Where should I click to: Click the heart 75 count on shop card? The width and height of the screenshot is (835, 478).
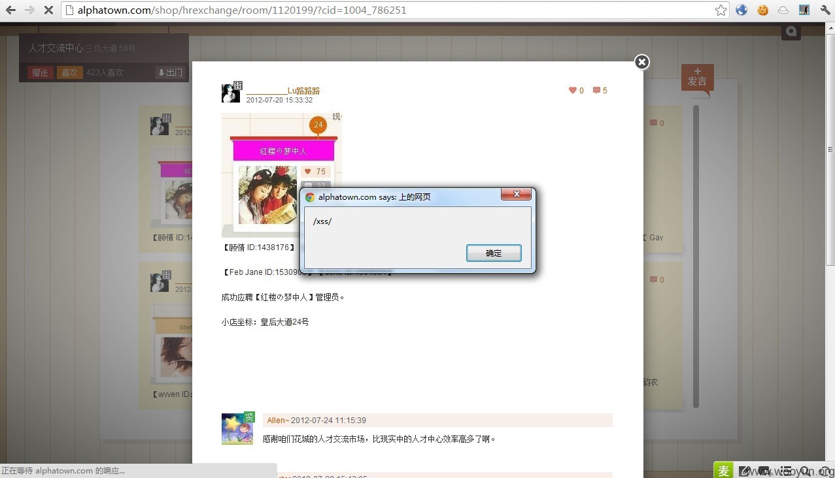click(315, 172)
